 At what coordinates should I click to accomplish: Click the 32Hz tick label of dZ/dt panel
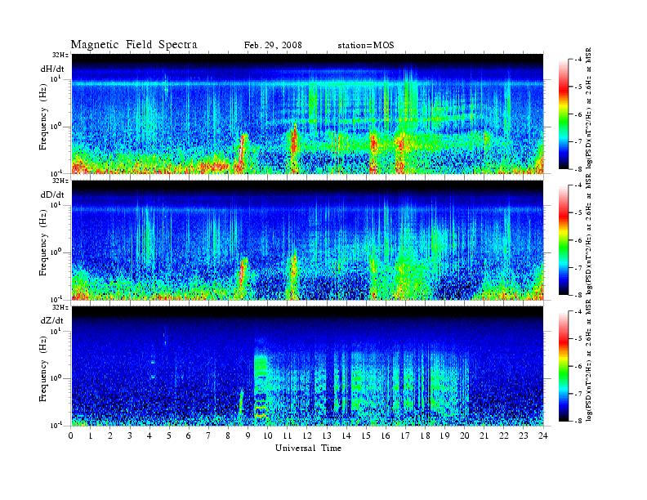[x=60, y=307]
